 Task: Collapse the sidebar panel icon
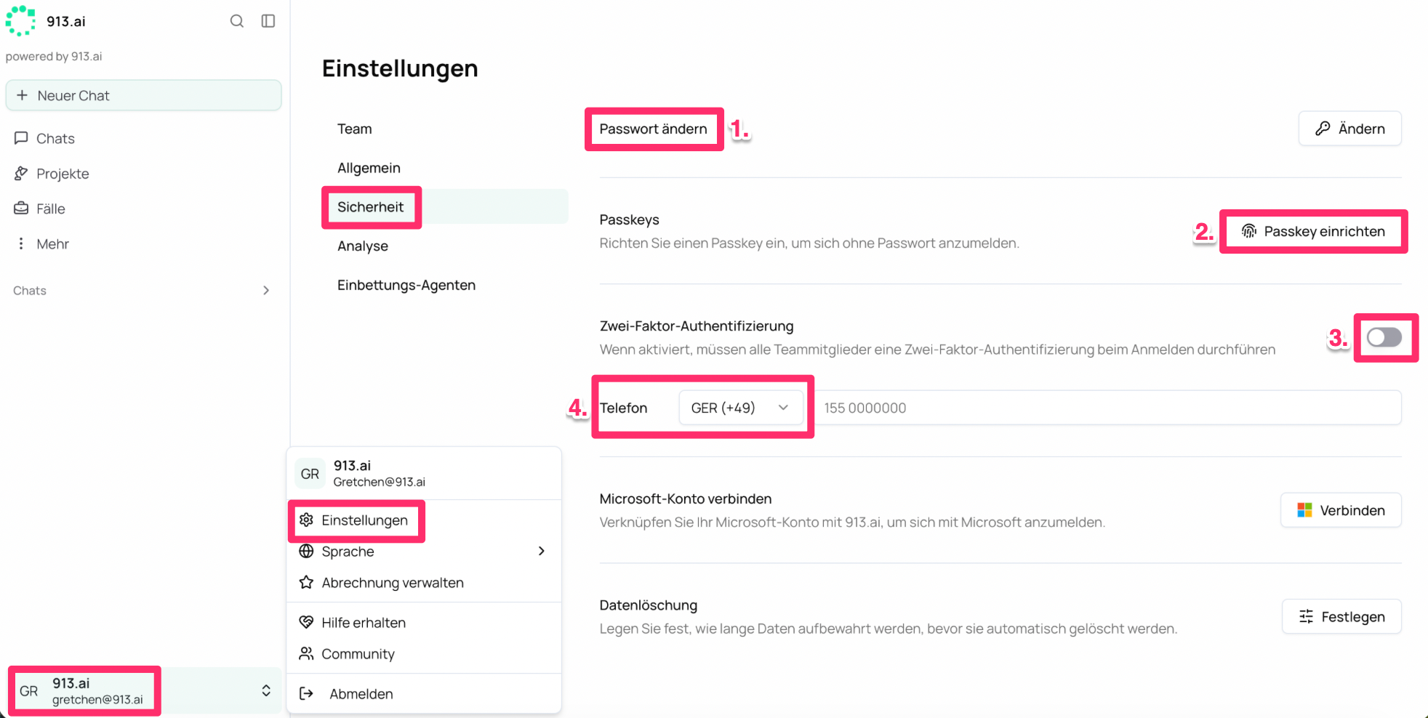coord(268,21)
